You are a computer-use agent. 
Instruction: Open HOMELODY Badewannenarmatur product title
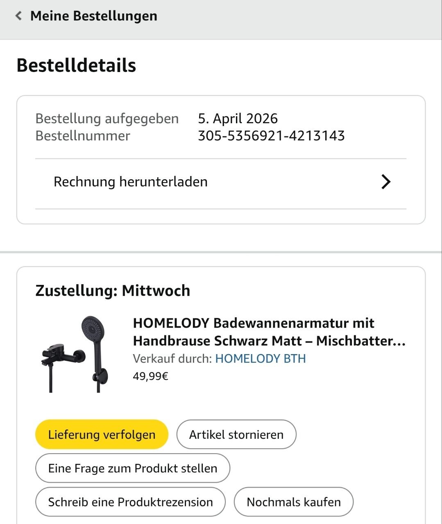coord(269,332)
